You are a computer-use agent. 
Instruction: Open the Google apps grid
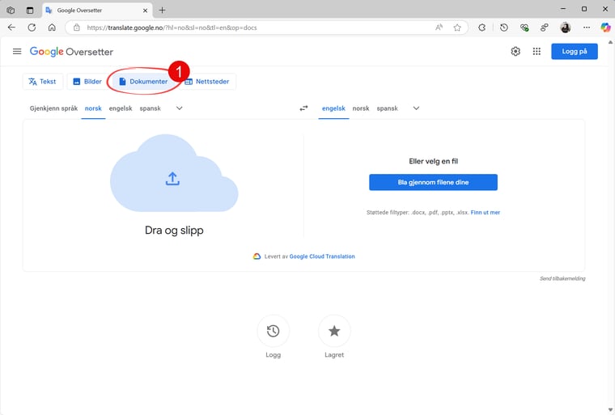[537, 52]
